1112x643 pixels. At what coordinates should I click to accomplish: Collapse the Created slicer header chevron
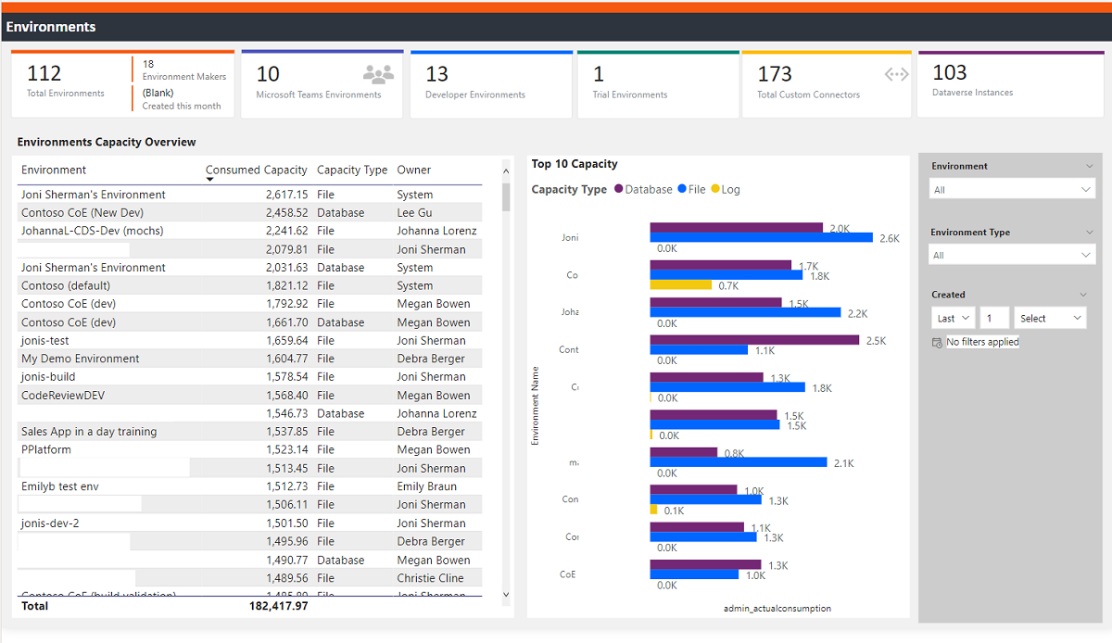pyautogui.click(x=1085, y=295)
